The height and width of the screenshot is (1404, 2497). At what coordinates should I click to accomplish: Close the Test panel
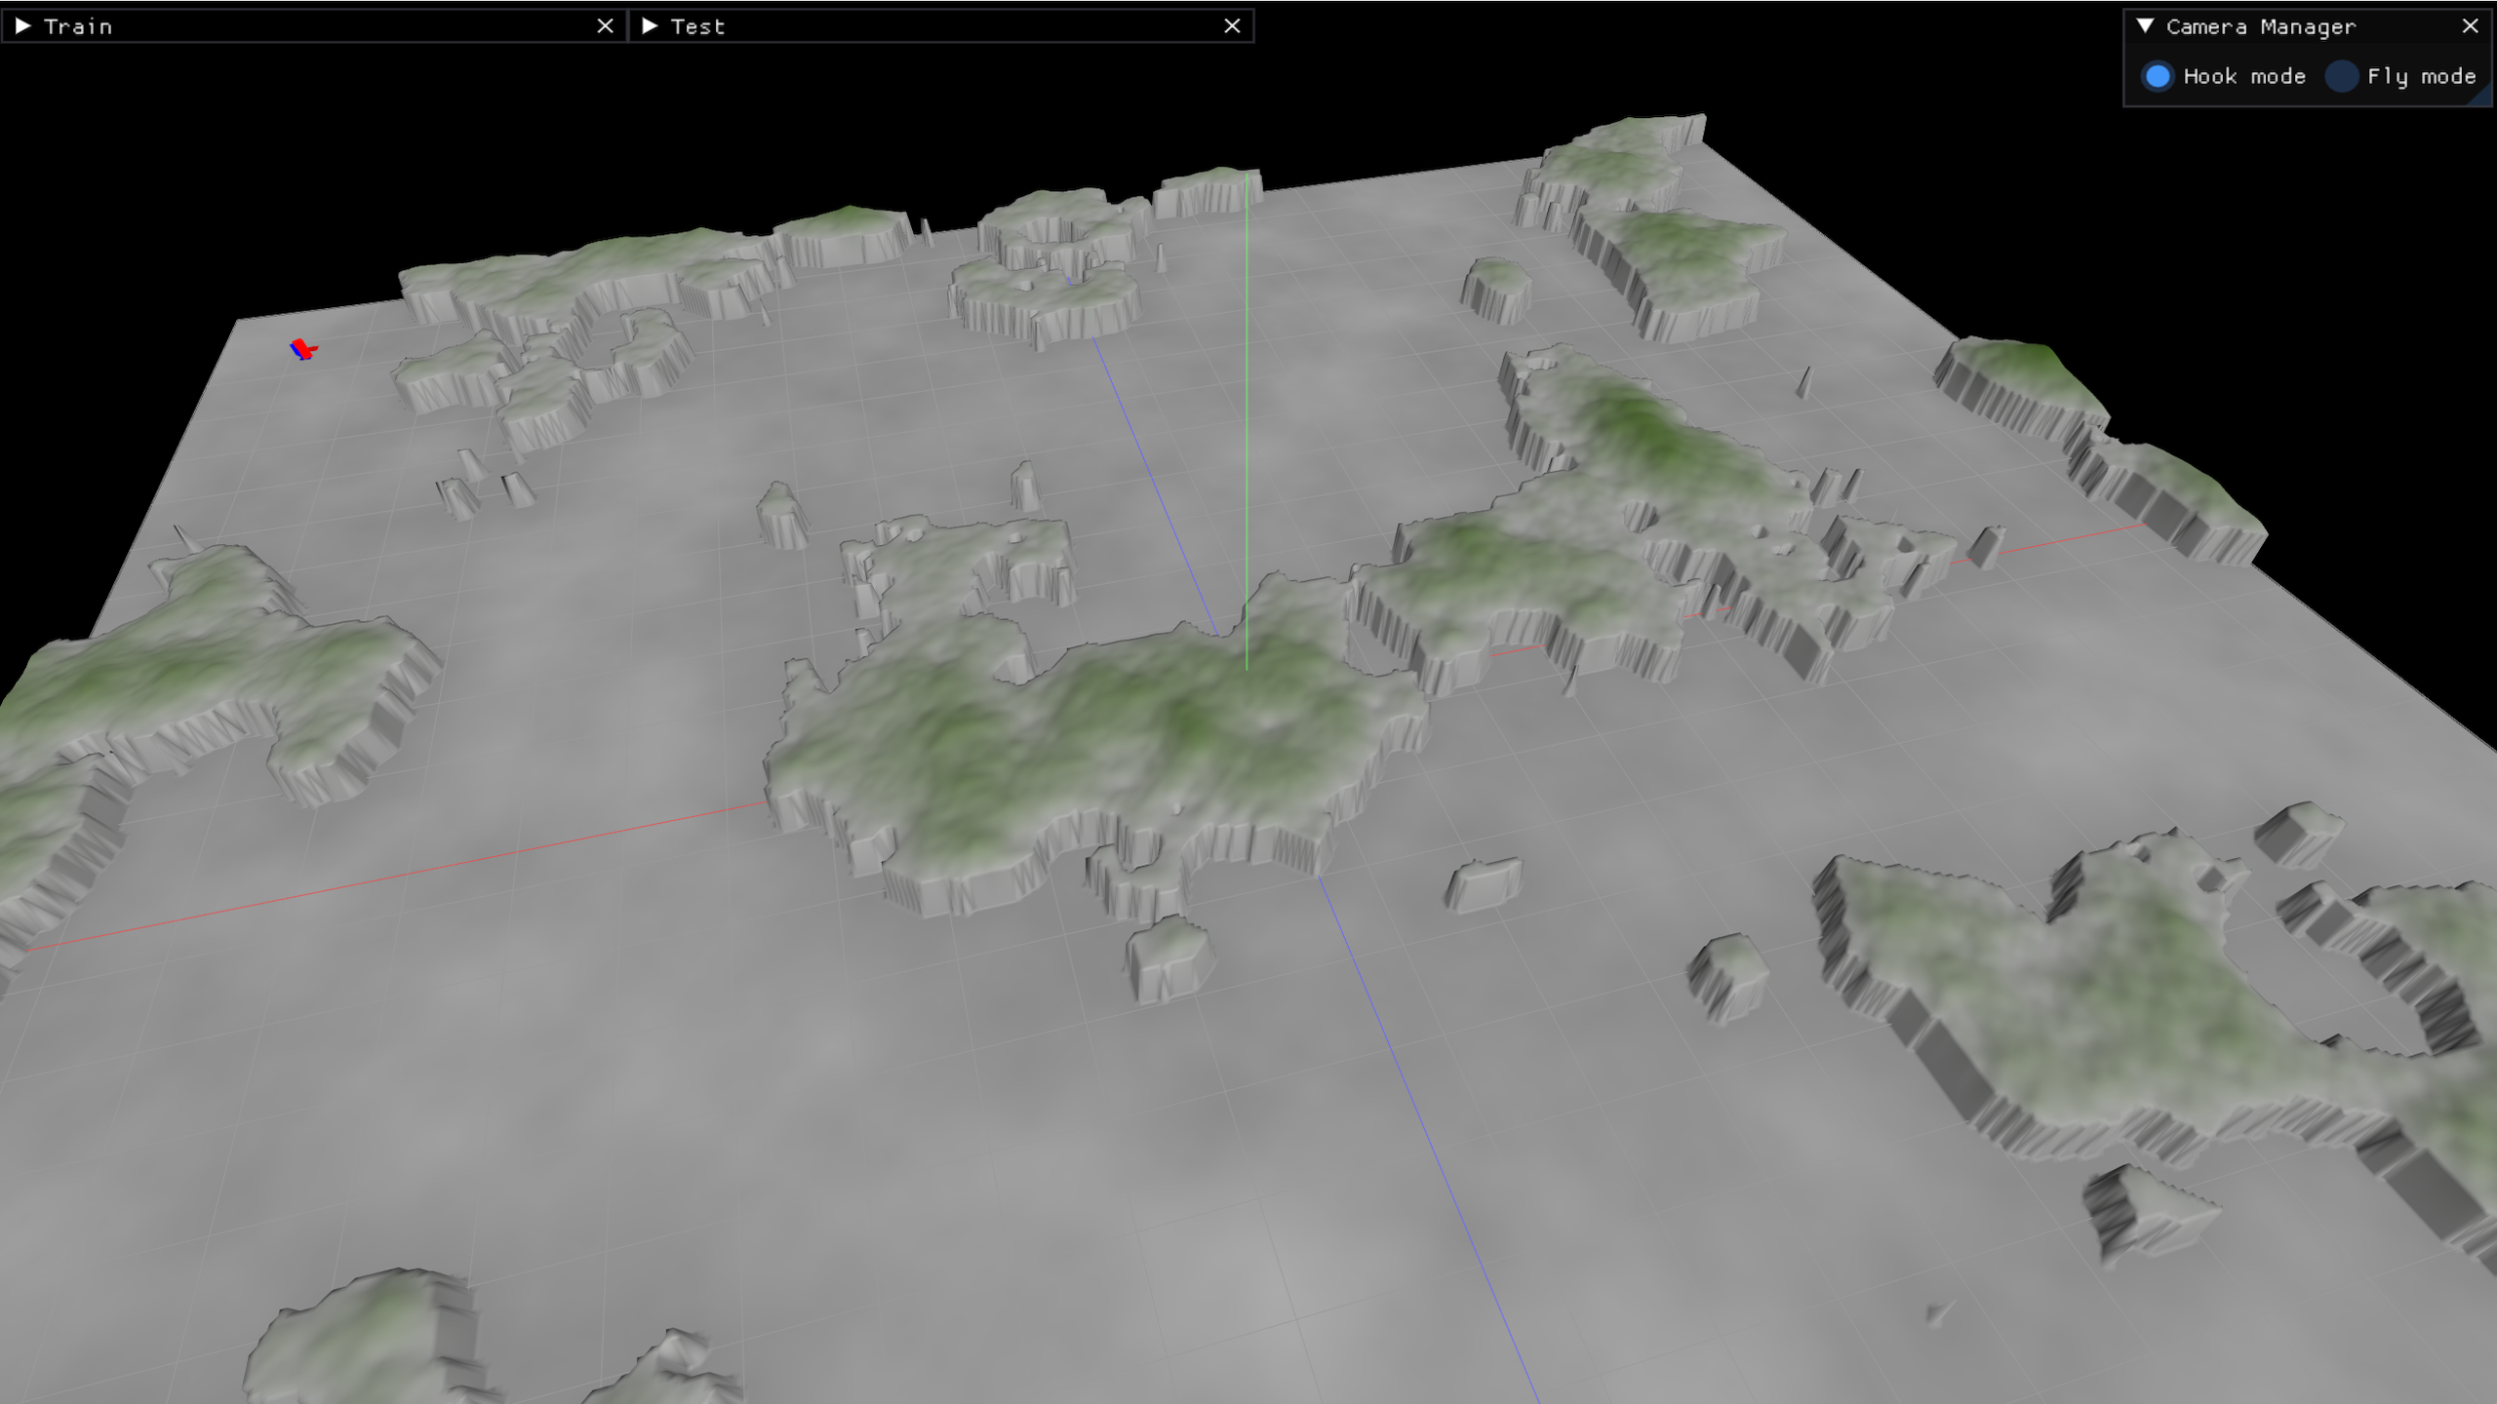pos(1232,26)
